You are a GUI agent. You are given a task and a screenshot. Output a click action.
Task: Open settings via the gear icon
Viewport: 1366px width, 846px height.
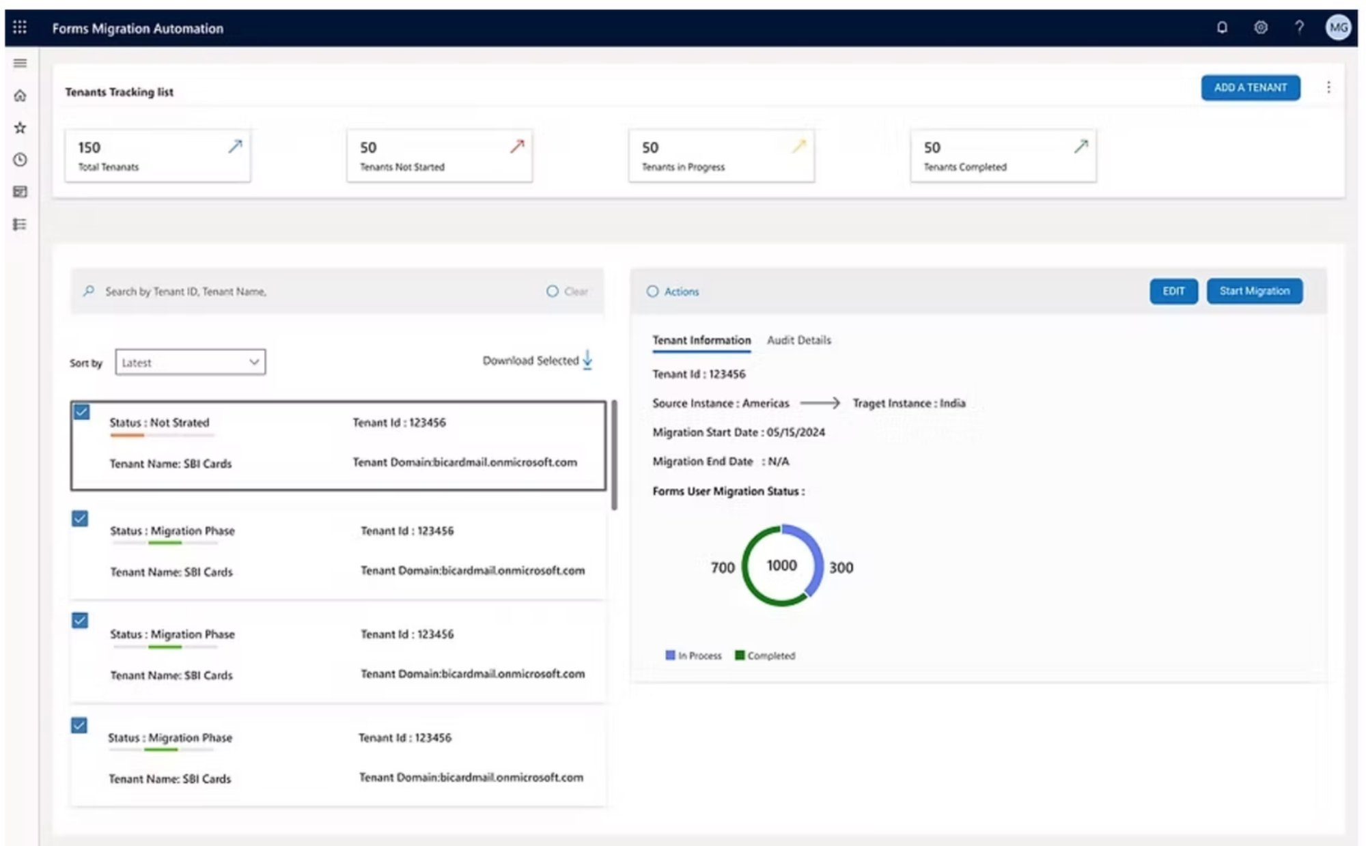pyautogui.click(x=1262, y=28)
